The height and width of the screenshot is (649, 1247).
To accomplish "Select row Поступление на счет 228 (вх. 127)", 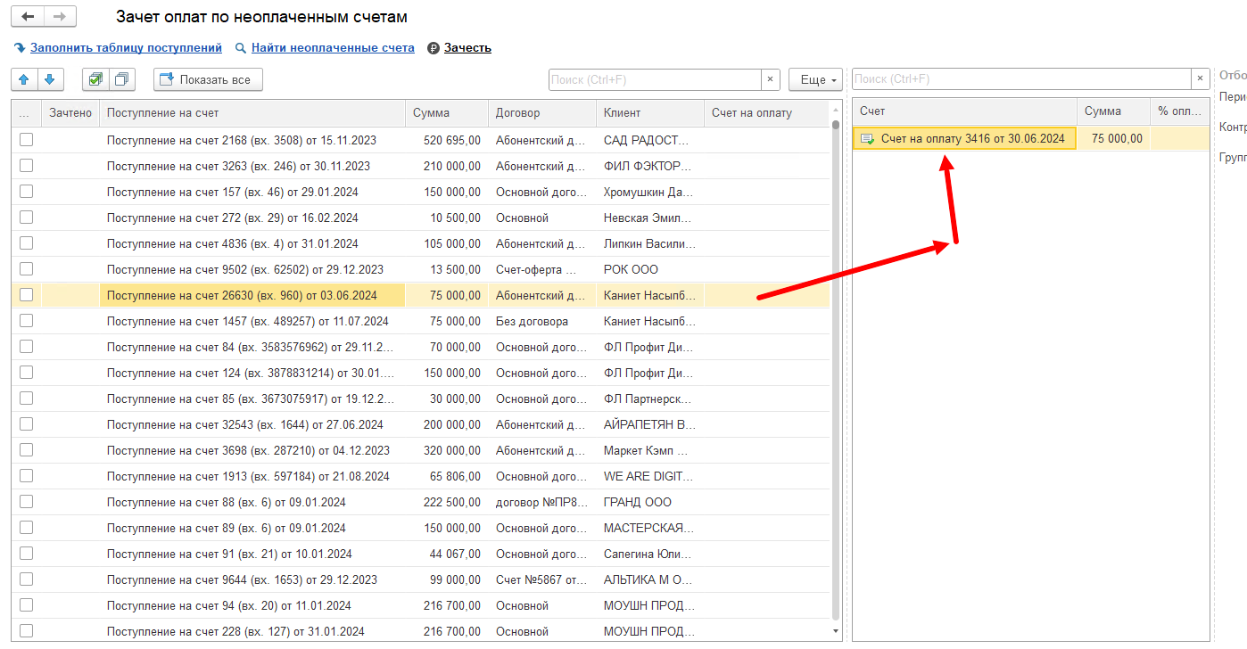I will click(x=421, y=631).
